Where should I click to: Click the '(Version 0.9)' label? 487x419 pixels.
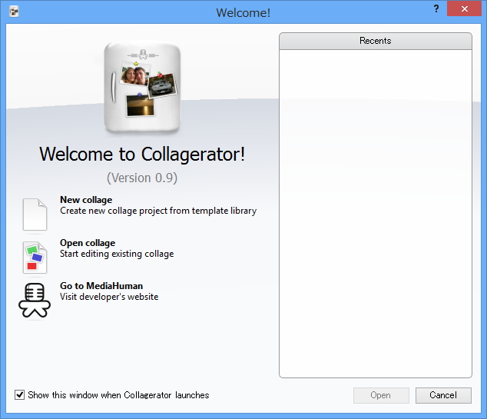pyautogui.click(x=142, y=178)
